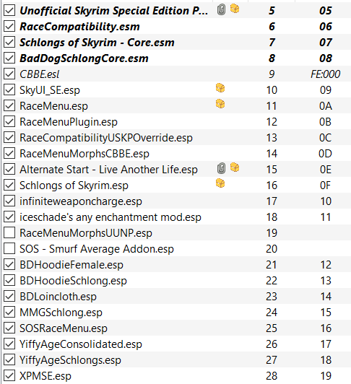The image size is (351, 384).
Task: Uncheck RaceCompatibility.esm checkbox
Action: tap(9, 27)
